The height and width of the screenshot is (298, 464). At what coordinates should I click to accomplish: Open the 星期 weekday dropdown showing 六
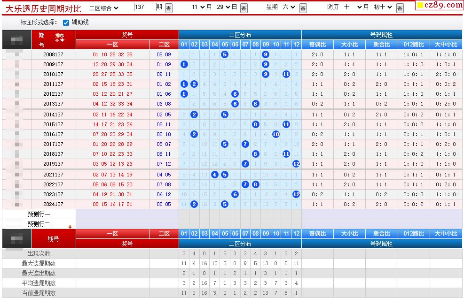coord(289,7)
